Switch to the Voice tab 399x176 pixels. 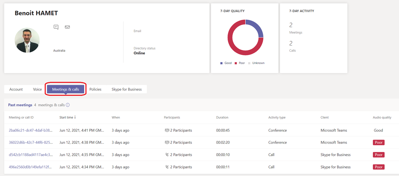tap(37, 89)
